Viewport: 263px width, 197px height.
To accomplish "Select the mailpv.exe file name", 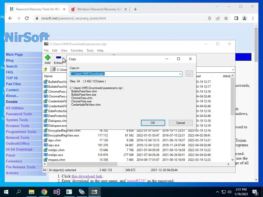I will [56, 155].
